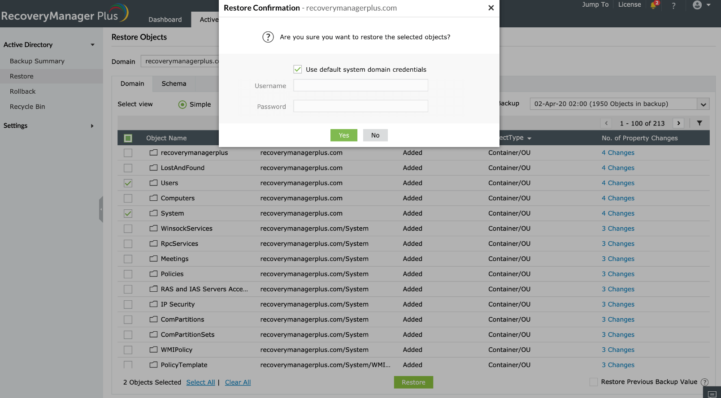Open the notifications bell icon
This screenshot has width=721, height=398.
(654, 5)
